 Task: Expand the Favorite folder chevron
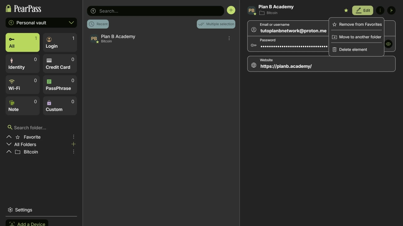click(9, 137)
